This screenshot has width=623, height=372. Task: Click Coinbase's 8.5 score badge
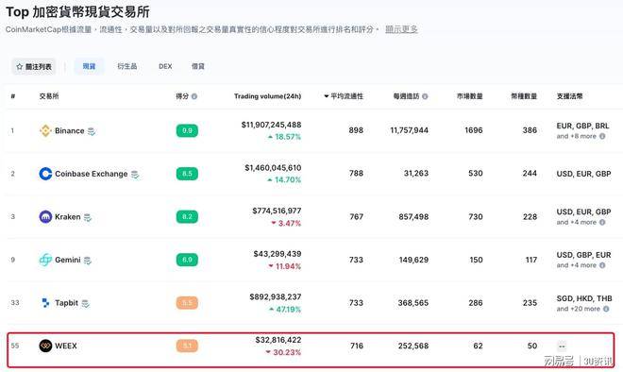click(187, 174)
